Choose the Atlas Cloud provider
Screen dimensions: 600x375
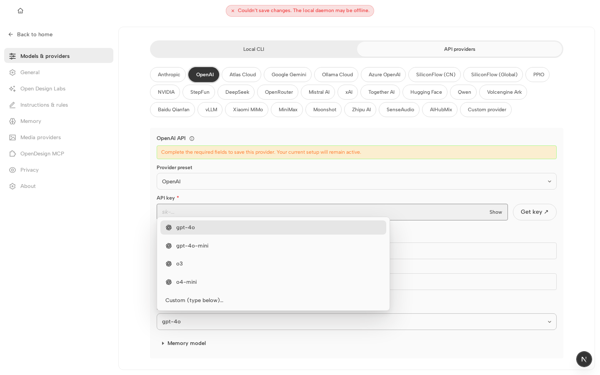pos(242,75)
